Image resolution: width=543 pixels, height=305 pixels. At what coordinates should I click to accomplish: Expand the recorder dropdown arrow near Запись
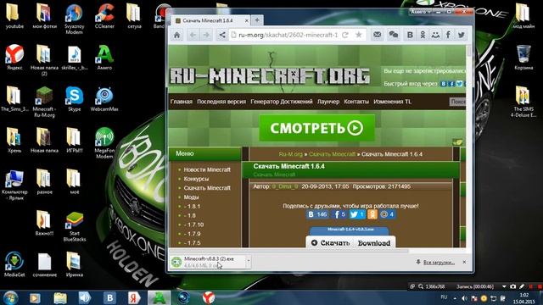(x=504, y=286)
